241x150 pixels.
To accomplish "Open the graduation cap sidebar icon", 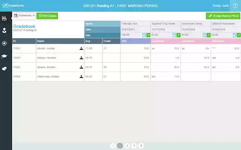I will coord(4,56).
